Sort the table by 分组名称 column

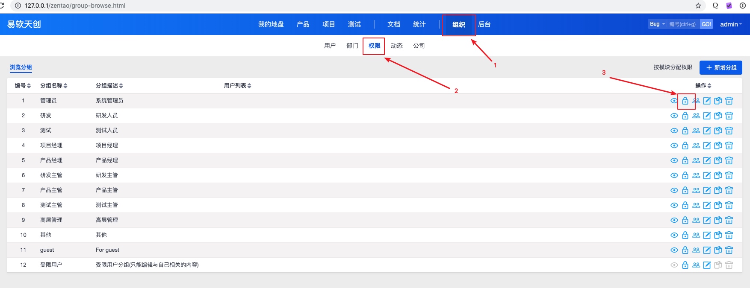click(x=53, y=85)
